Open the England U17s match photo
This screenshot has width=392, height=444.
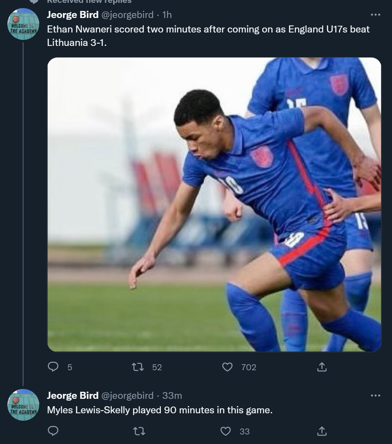pyautogui.click(x=214, y=205)
